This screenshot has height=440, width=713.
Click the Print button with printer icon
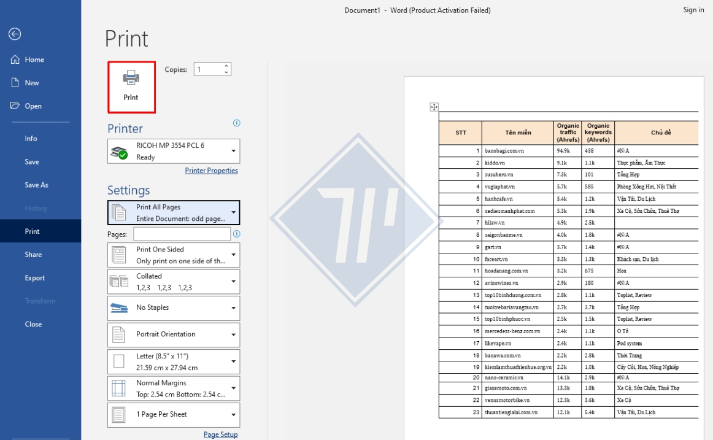(131, 87)
